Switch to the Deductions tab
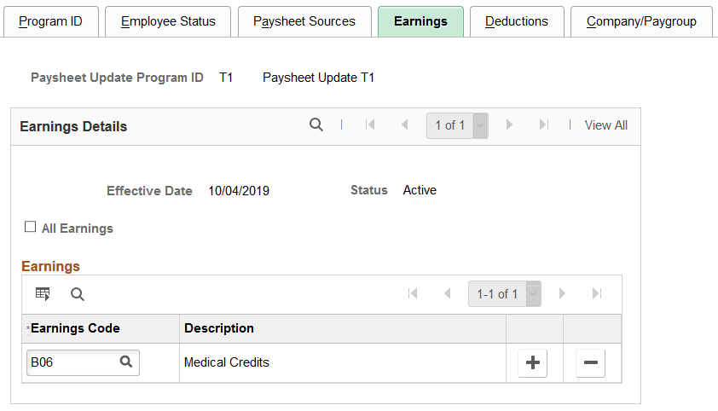 pos(517,21)
